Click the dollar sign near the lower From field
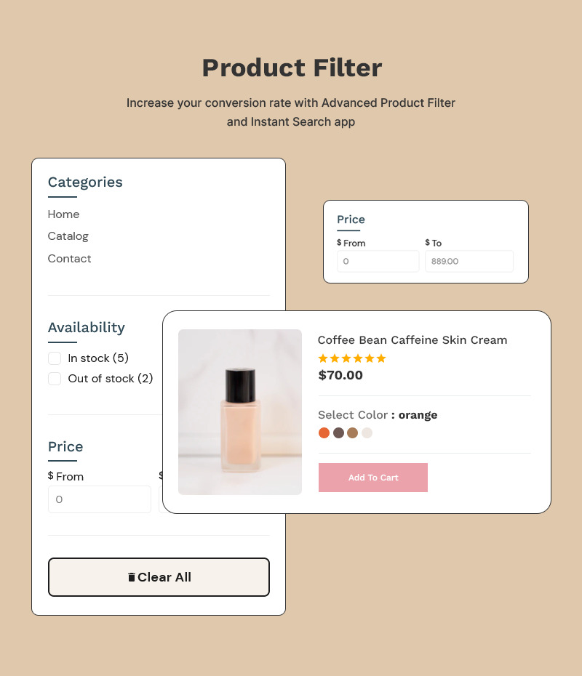 (49, 476)
